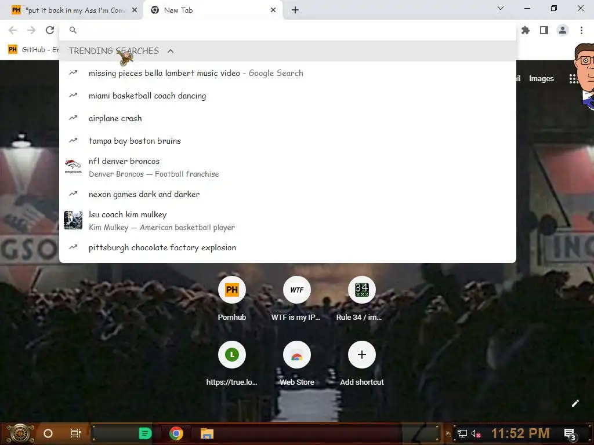
Task: Choose 'tampa bay boston bruins' suggestion
Action: (x=288, y=141)
